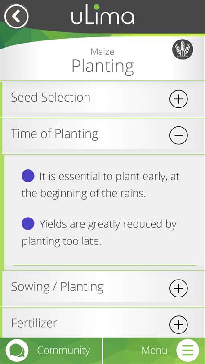Open the Fertilizer section label
Image resolution: width=205 pixels, height=364 pixels.
pos(34,323)
